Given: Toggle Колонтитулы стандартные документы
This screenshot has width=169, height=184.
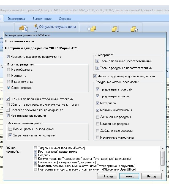Looking at the screenshot, I should (35, 162).
